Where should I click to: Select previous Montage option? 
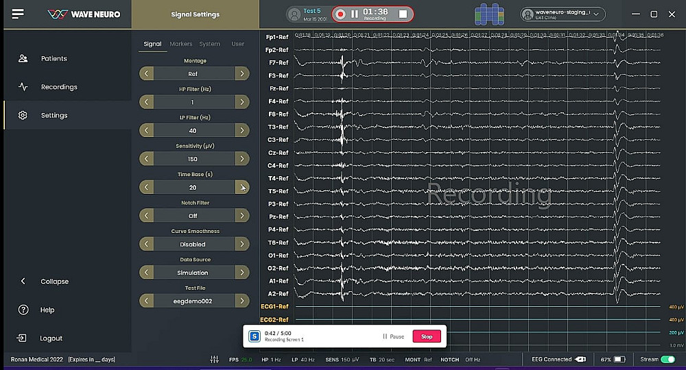147,74
